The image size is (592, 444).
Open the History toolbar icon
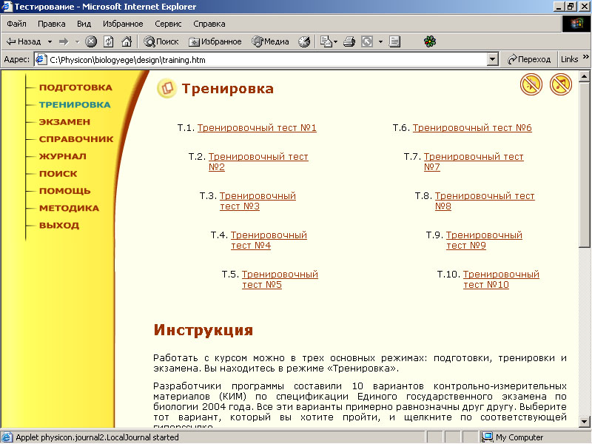pos(304,41)
